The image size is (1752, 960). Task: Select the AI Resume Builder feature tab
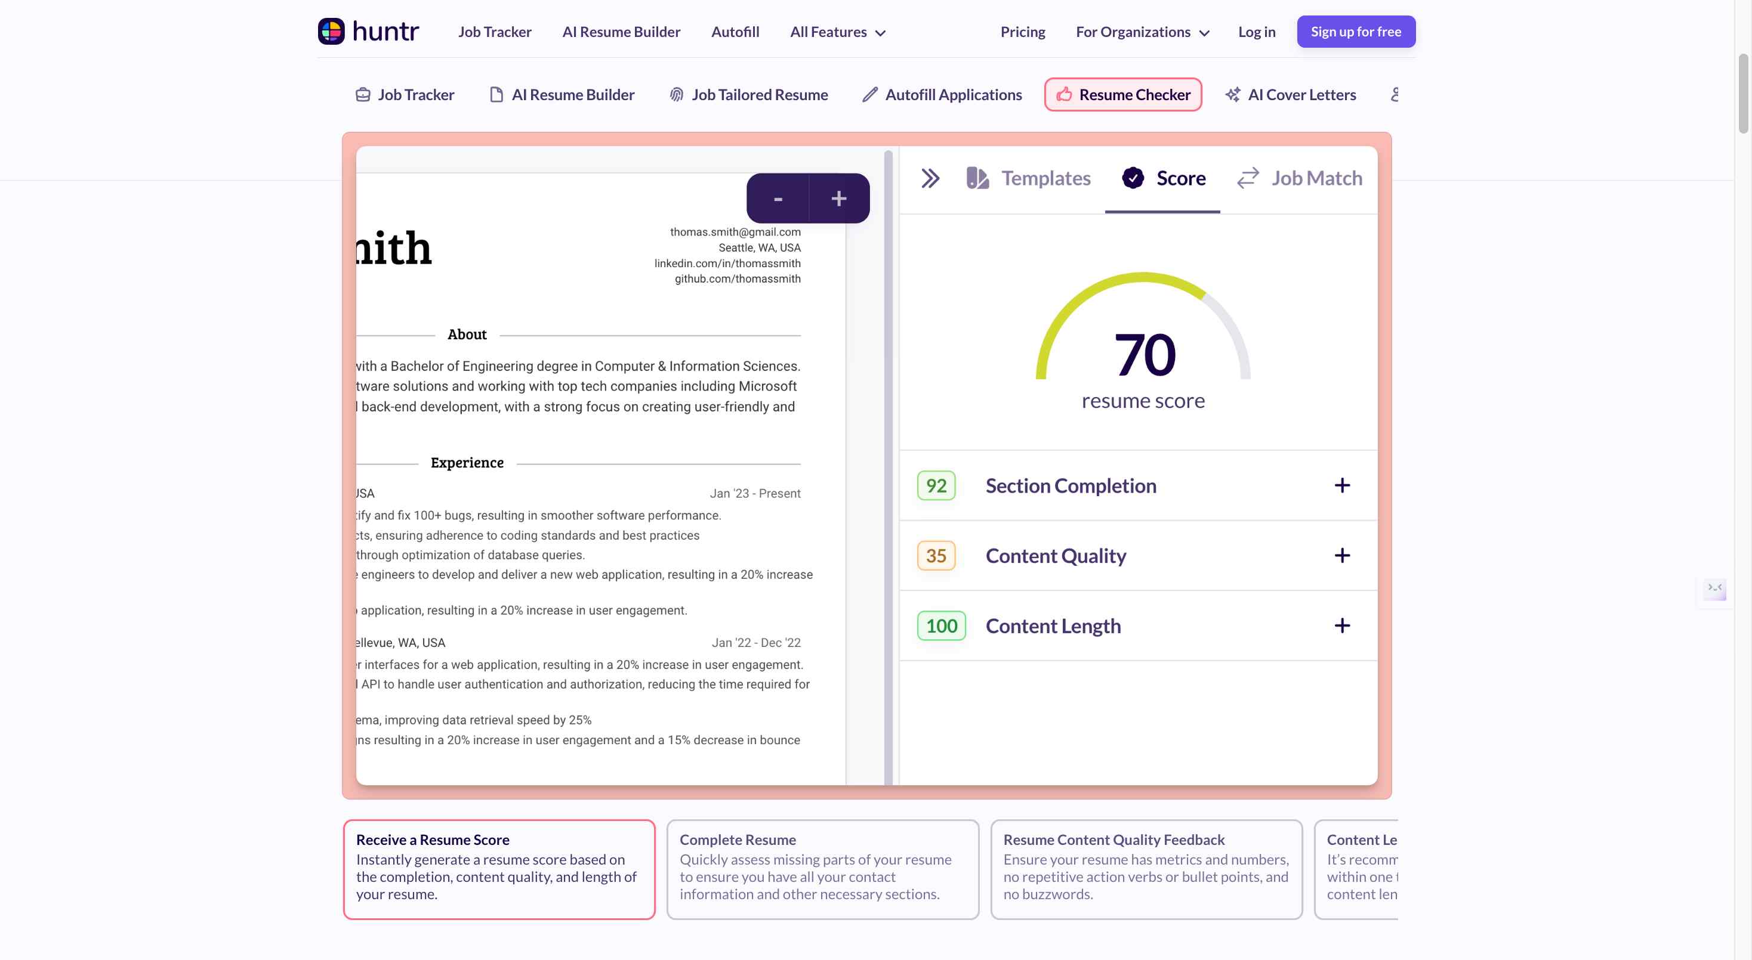point(562,94)
